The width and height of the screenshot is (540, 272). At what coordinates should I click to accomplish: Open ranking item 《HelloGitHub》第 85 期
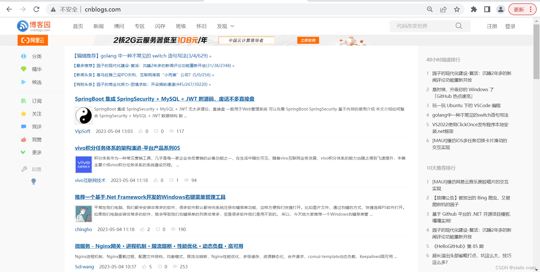pos(458,246)
